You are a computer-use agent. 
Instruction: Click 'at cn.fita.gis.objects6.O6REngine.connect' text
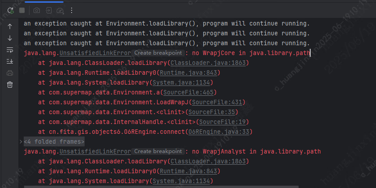(112, 132)
